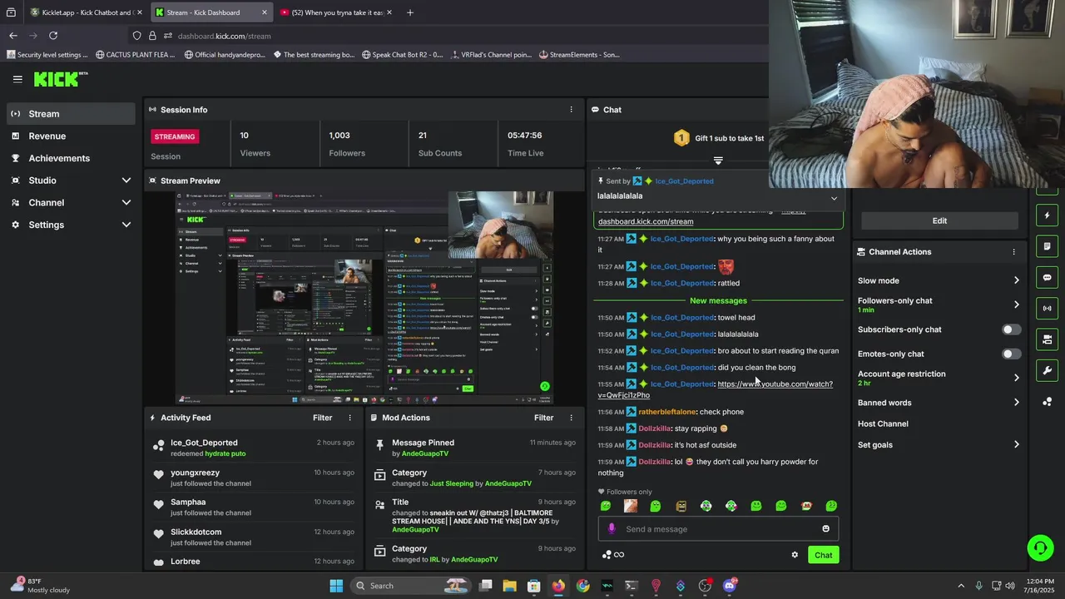
Task: Open StreamElements bookmark
Action: tap(579, 55)
